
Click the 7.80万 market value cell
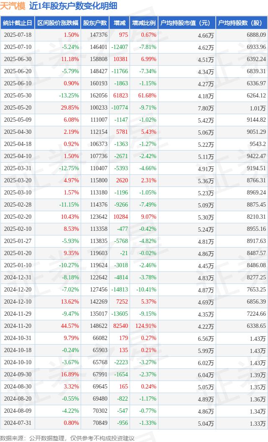(x=206, y=108)
